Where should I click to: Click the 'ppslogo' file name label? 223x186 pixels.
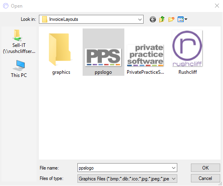(x=103, y=72)
